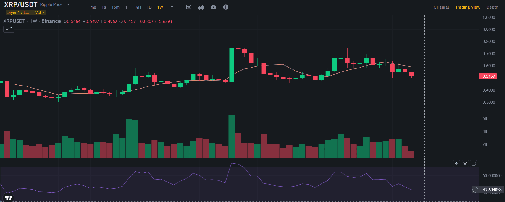The height and width of the screenshot is (202, 505).
Task: Switch to the Depth chart tab
Action: [492, 7]
